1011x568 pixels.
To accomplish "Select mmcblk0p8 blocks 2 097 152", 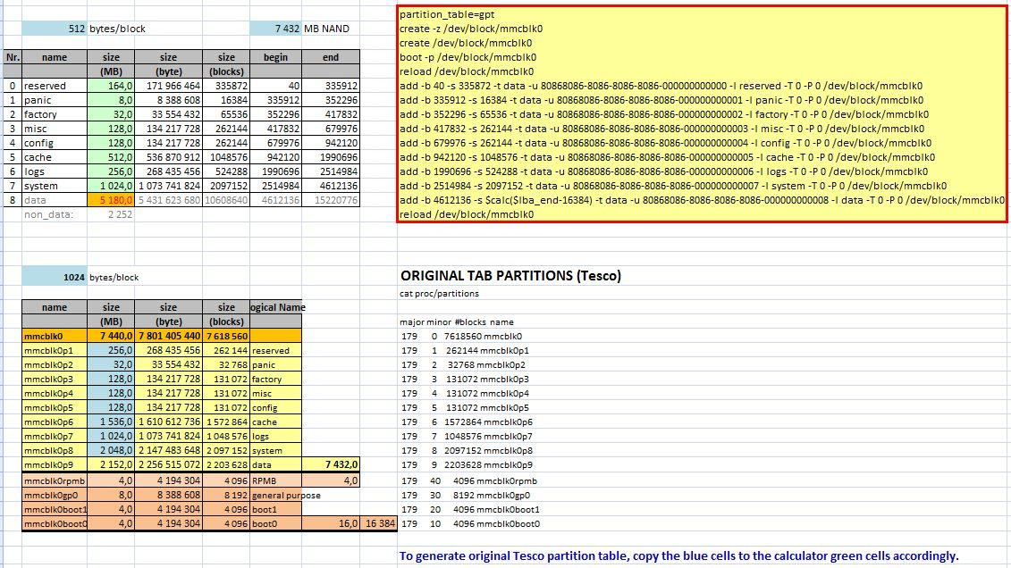I will (226, 450).
